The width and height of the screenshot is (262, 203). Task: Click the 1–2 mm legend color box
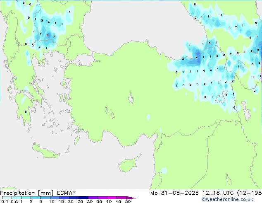tap(26, 198)
